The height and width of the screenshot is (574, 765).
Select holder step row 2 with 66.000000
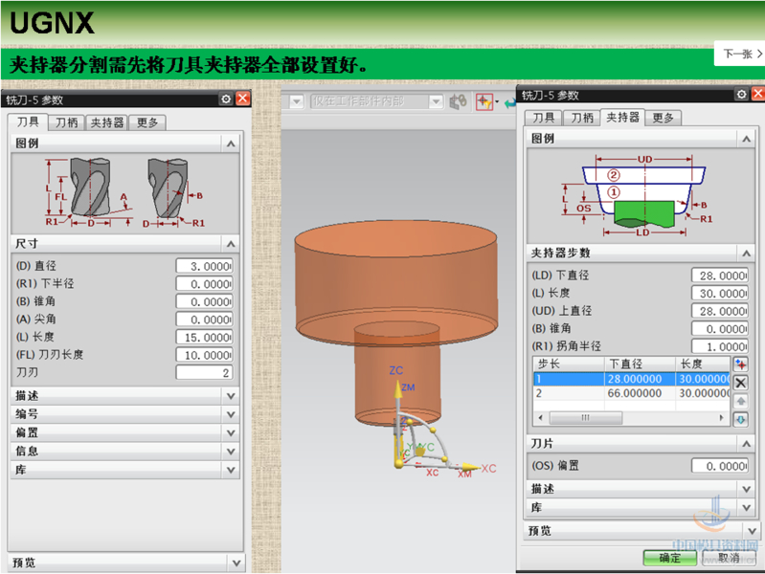(631, 393)
